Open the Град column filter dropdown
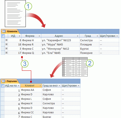The height and width of the screenshot is (118, 121). point(97,36)
